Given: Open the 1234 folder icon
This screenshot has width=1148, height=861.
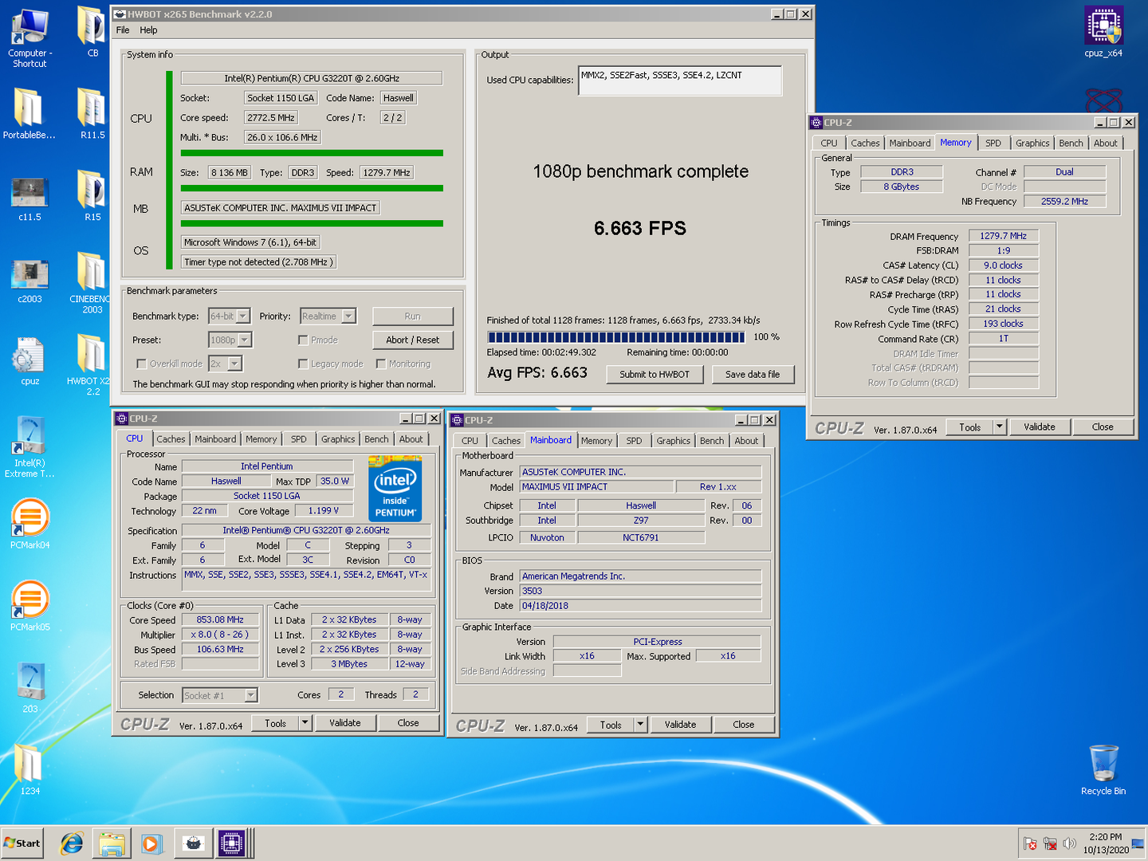Looking at the screenshot, I should point(29,769).
